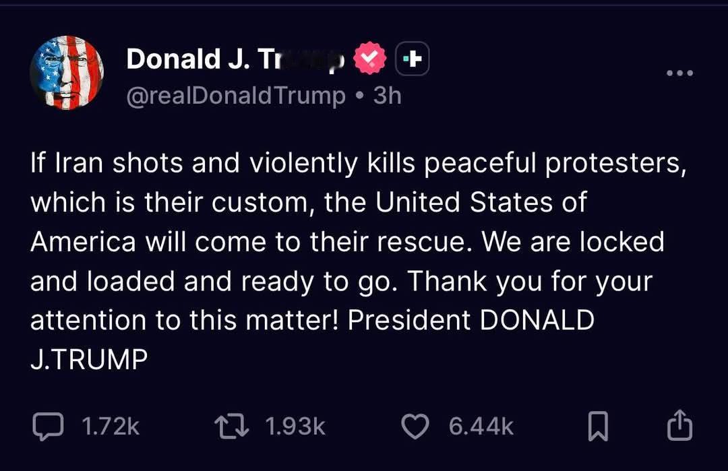Image resolution: width=728 pixels, height=471 pixels.
Task: View likes by clicking the 6.44k count
Action: click(480, 425)
